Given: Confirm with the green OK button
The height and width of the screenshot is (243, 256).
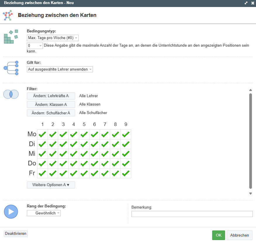Looking at the screenshot, I should click(x=219, y=235).
